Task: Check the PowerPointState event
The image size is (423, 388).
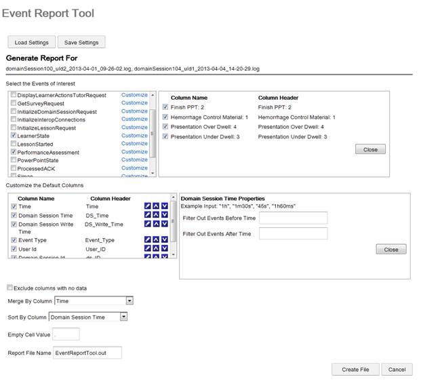Action: tap(14, 160)
